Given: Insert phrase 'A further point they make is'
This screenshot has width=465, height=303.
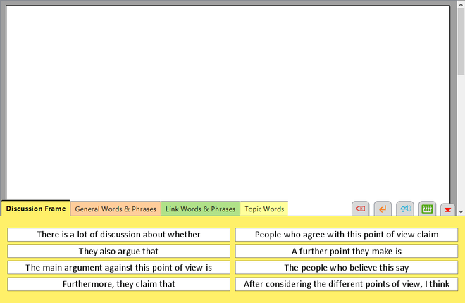Looking at the screenshot, I should pyautogui.click(x=347, y=251).
